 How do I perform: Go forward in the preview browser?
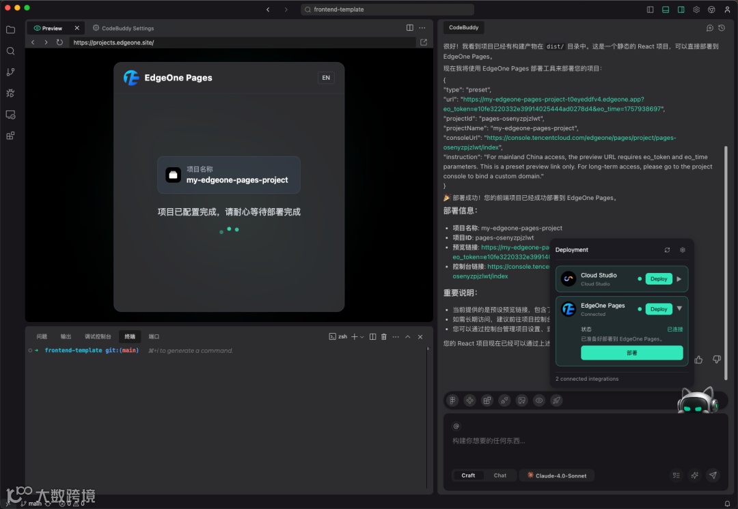pos(46,42)
